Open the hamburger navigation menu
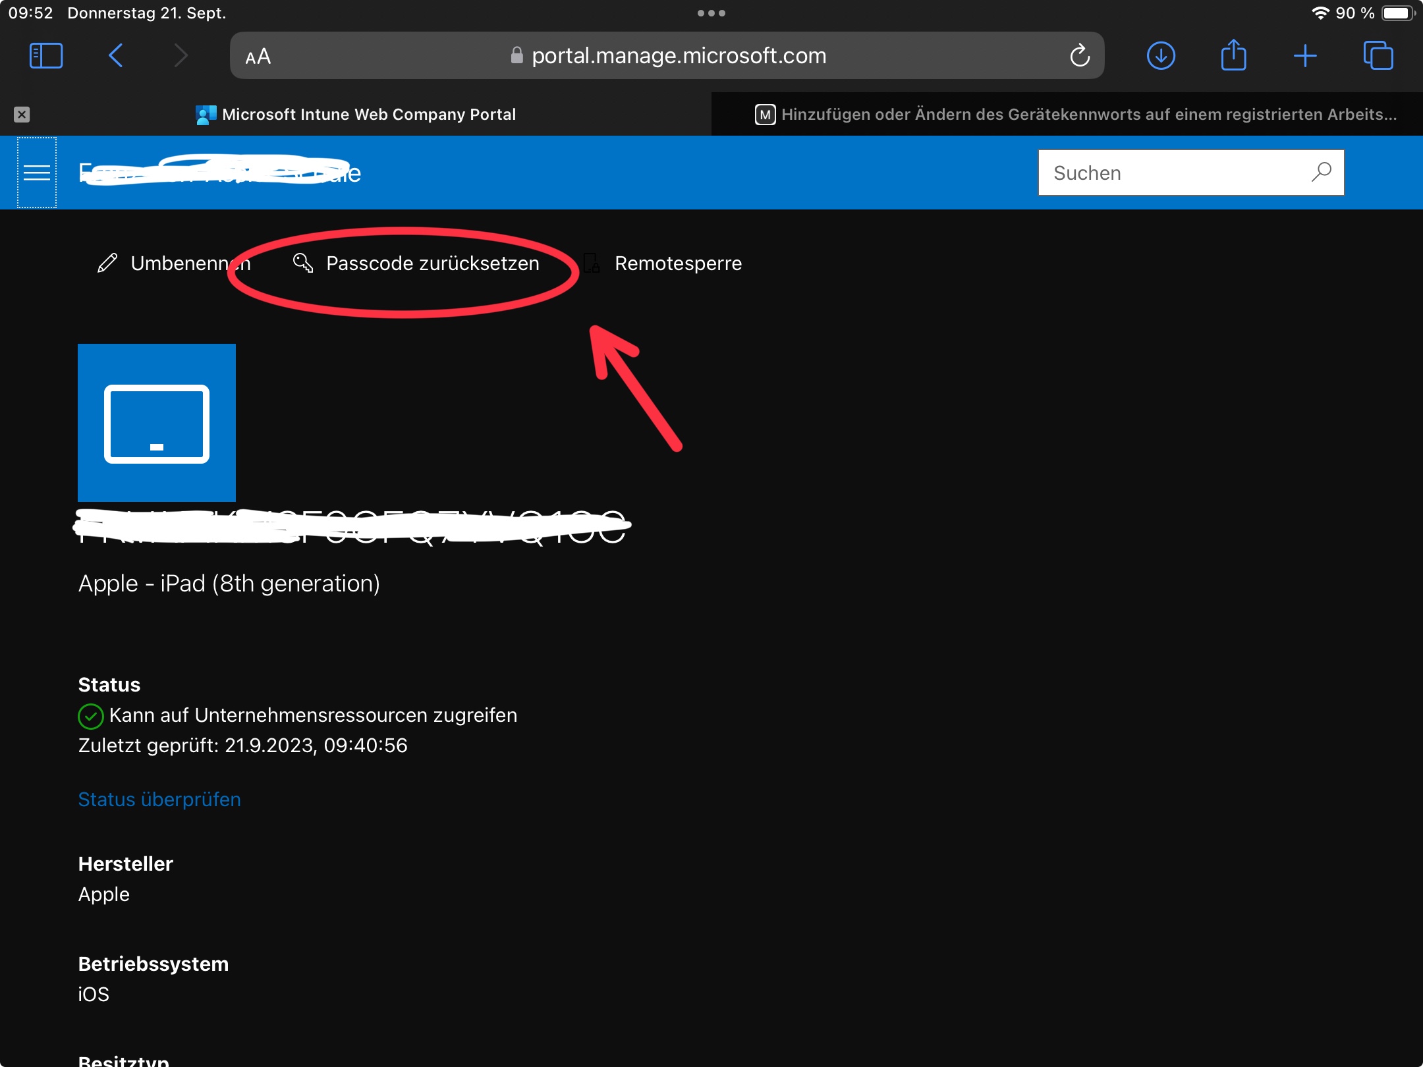The width and height of the screenshot is (1423, 1067). click(x=37, y=173)
